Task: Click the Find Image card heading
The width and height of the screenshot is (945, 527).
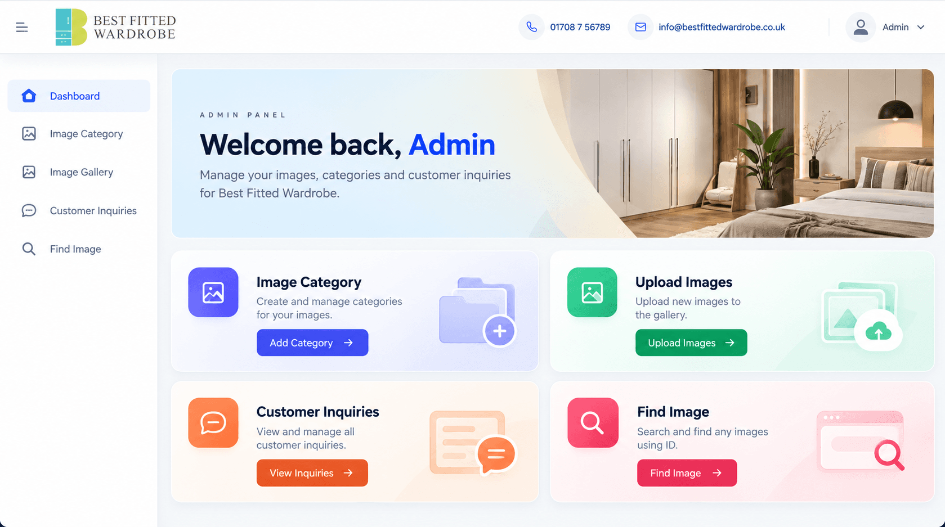Action: pos(673,412)
